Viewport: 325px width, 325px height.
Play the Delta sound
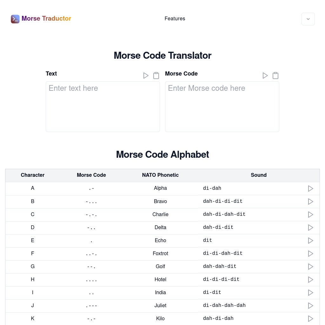pos(310,228)
